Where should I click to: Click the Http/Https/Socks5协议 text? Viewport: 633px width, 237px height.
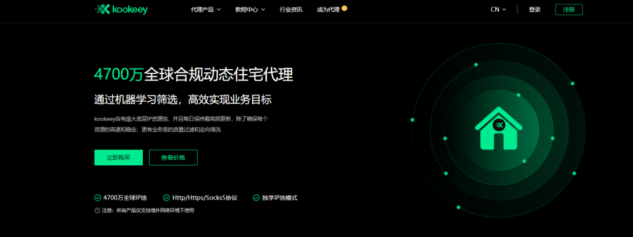tap(205, 198)
